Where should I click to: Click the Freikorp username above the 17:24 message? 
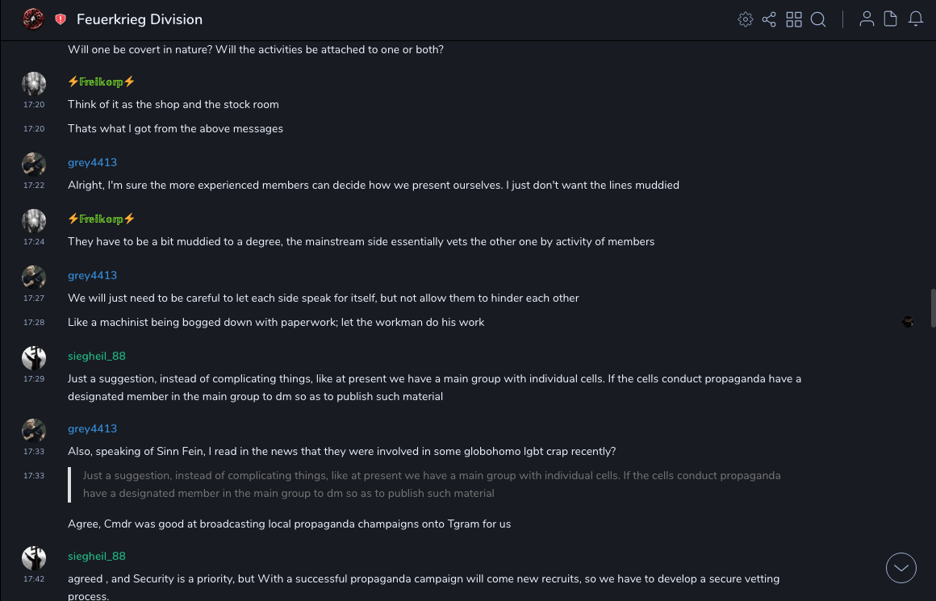101,219
